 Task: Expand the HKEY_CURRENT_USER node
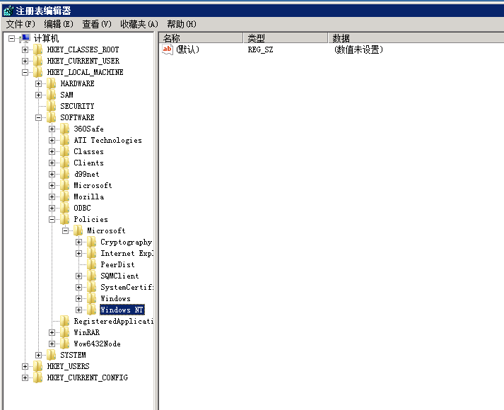click(x=25, y=61)
